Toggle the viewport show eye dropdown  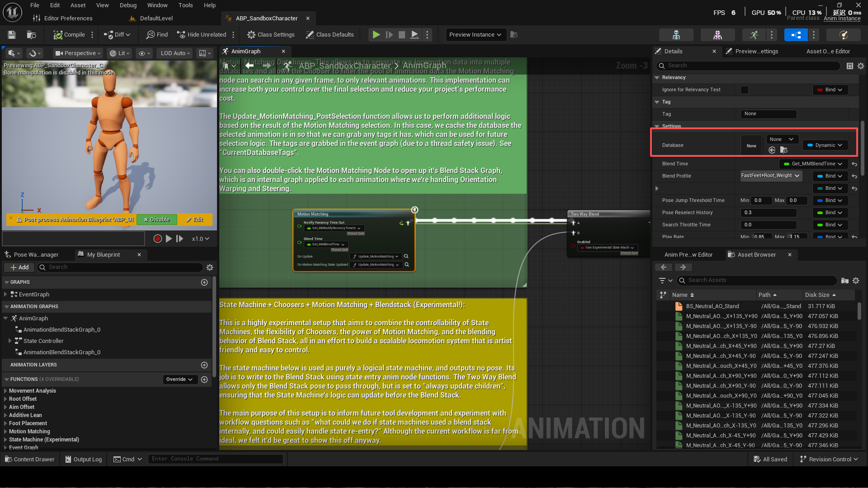click(144, 53)
